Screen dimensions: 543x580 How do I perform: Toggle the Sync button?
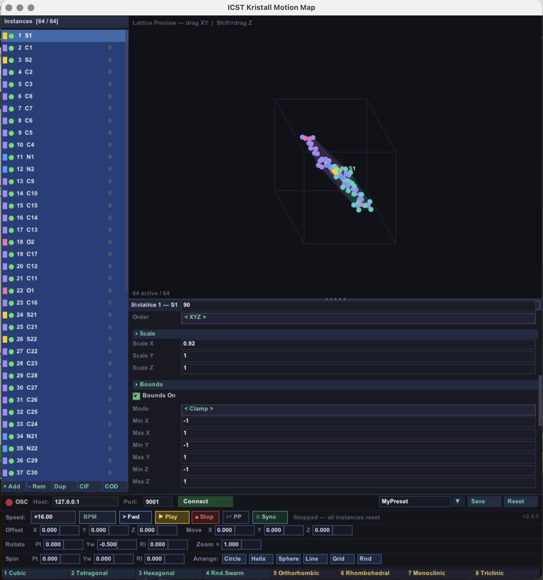[x=270, y=517]
